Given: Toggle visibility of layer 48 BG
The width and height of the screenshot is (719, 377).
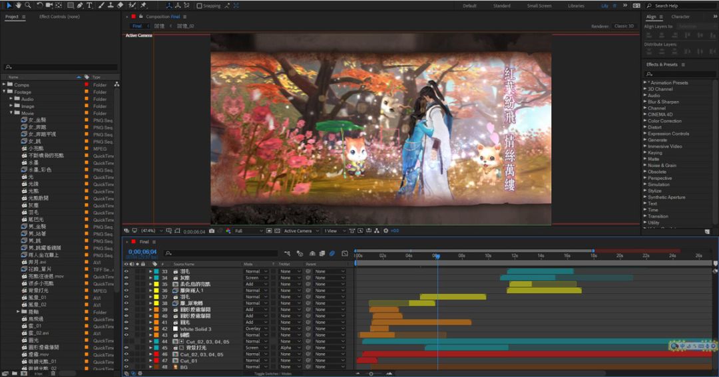Looking at the screenshot, I should pos(126,366).
